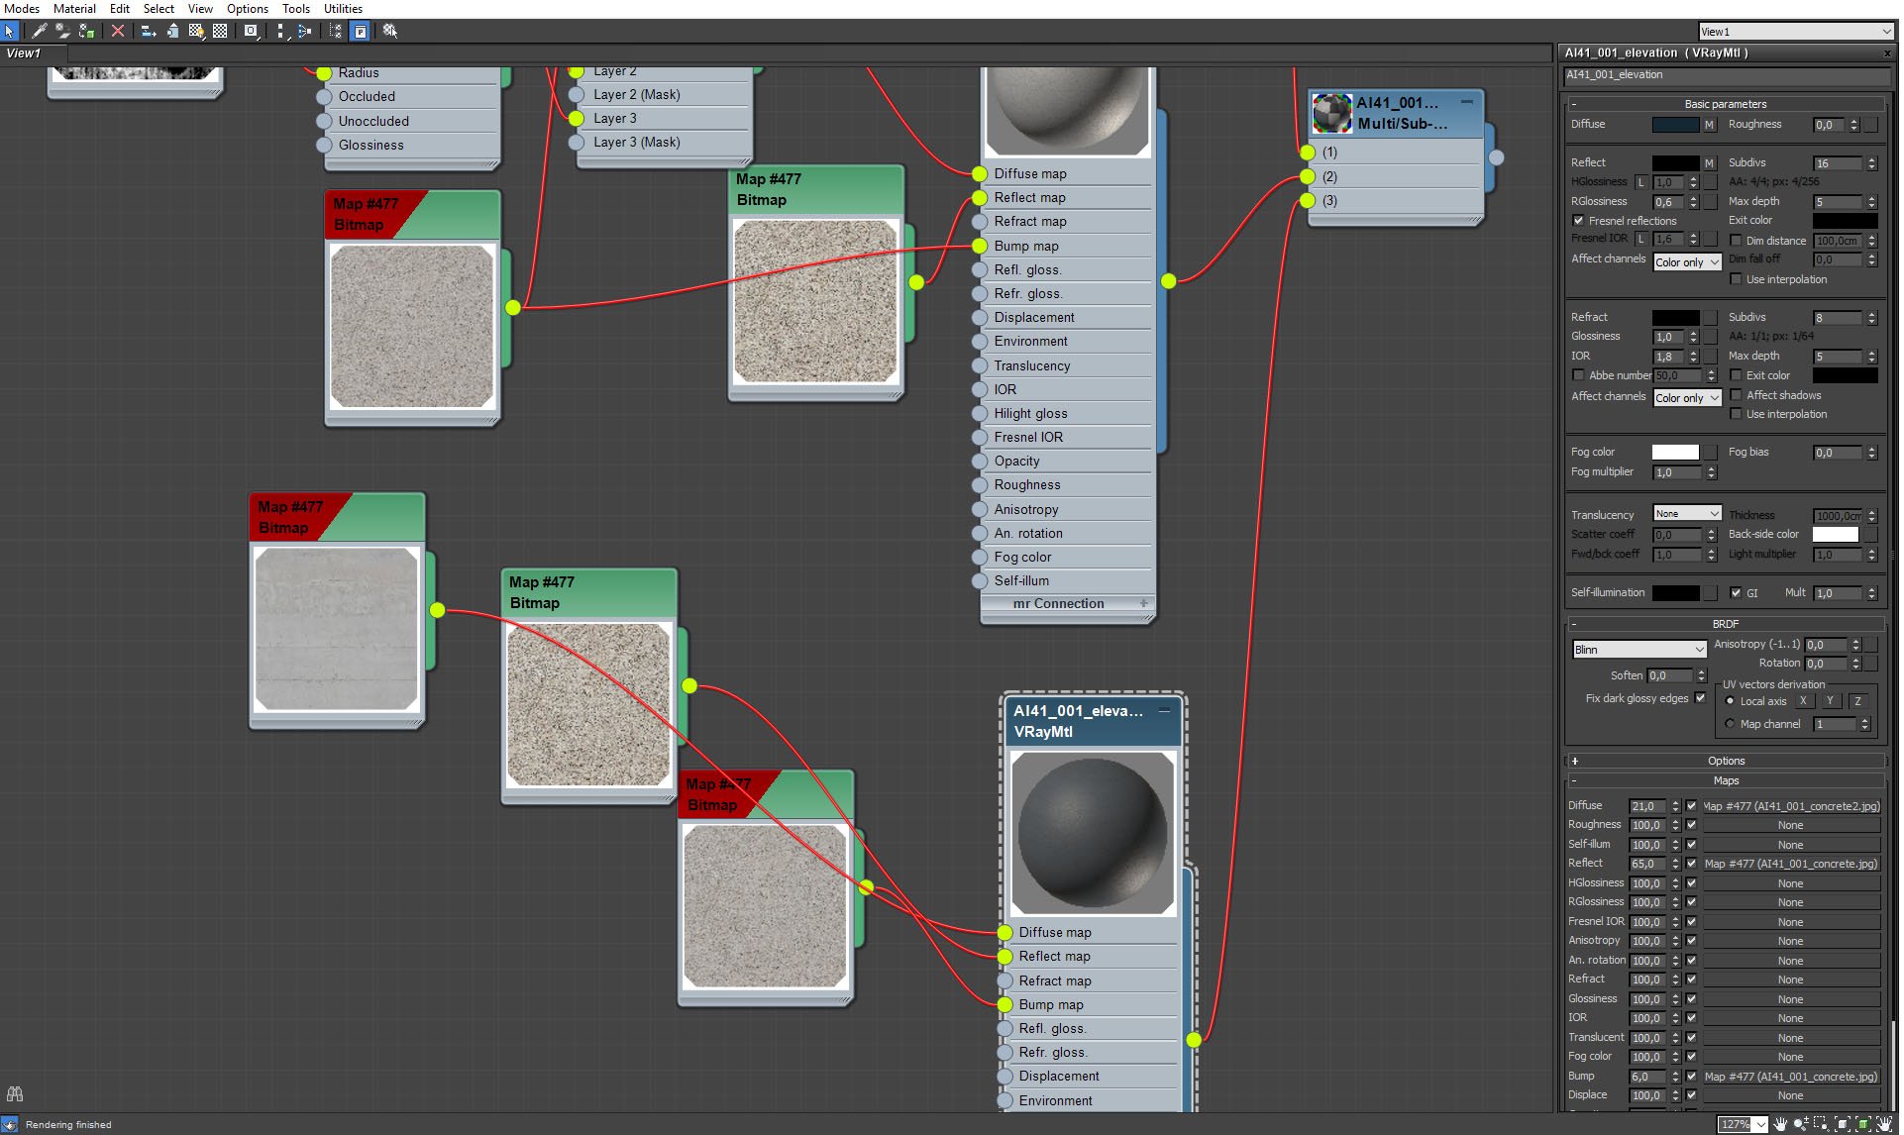1904x1135 pixels.
Task: Open Material ID Channel flyout icon
Action: click(x=252, y=31)
